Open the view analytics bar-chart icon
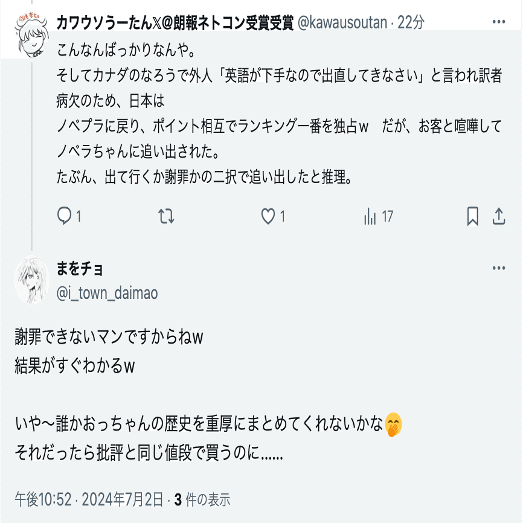The height and width of the screenshot is (523, 523). (370, 216)
